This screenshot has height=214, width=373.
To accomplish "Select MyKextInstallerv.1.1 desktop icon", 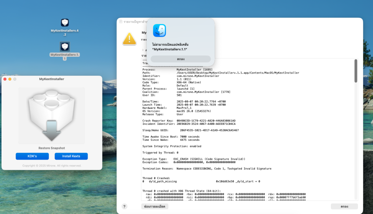I will pos(65,47).
